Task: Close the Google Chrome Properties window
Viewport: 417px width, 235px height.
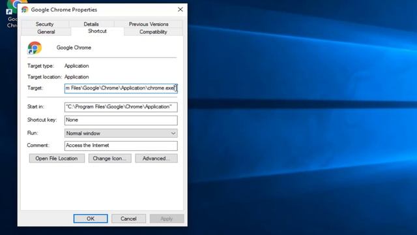Action: 180,9
